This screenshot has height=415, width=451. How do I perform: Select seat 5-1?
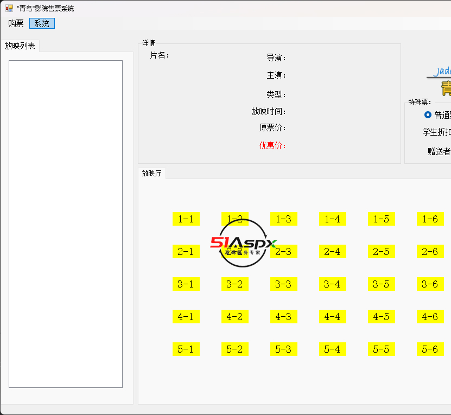tap(186, 349)
